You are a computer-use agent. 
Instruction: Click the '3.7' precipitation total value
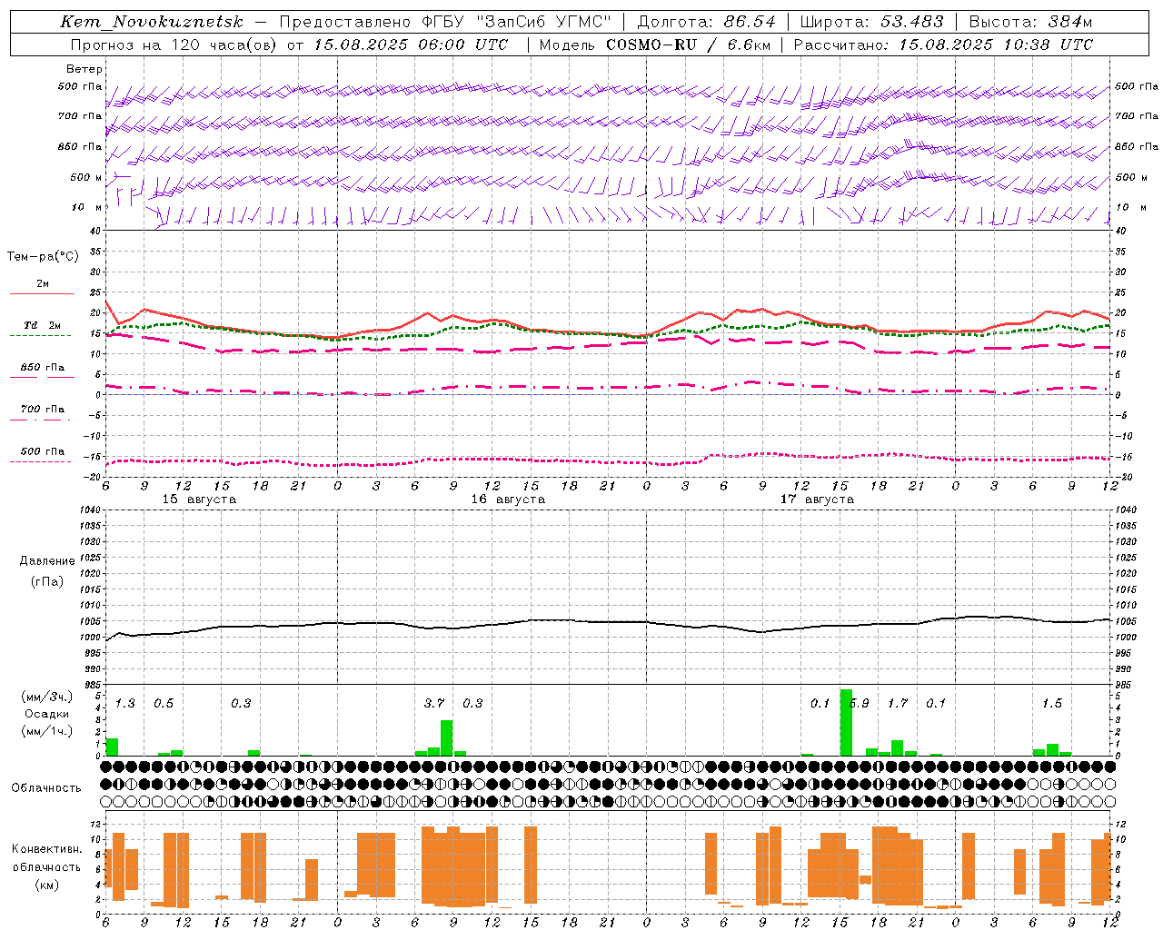click(x=434, y=704)
